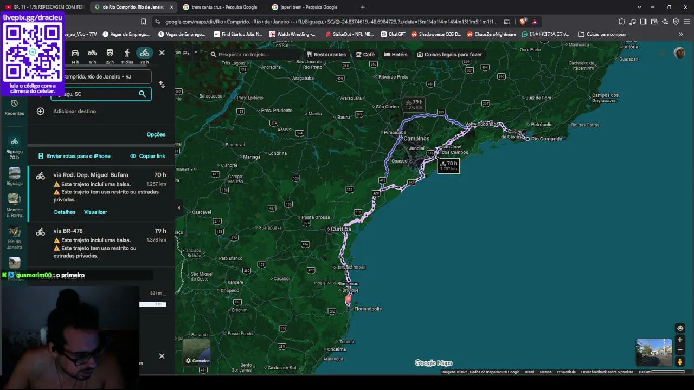This screenshot has height=390, width=694.
Task: Open the 'Termos' link in the map footer
Action: pos(545,372)
